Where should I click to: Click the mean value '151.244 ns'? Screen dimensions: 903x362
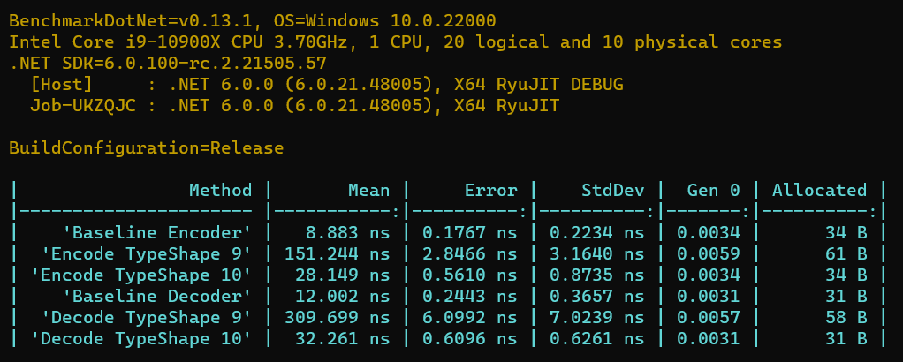[338, 253]
